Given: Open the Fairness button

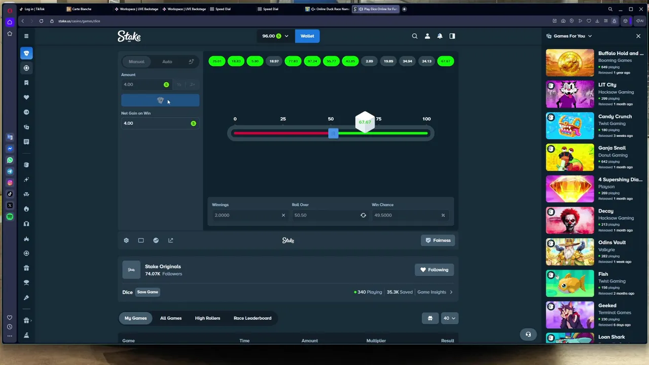Looking at the screenshot, I should (438, 240).
